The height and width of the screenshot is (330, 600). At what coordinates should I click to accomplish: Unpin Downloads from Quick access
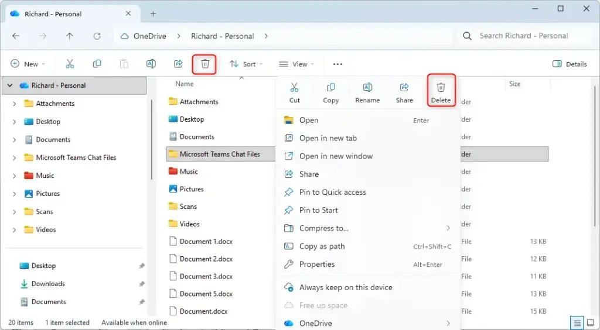click(142, 284)
